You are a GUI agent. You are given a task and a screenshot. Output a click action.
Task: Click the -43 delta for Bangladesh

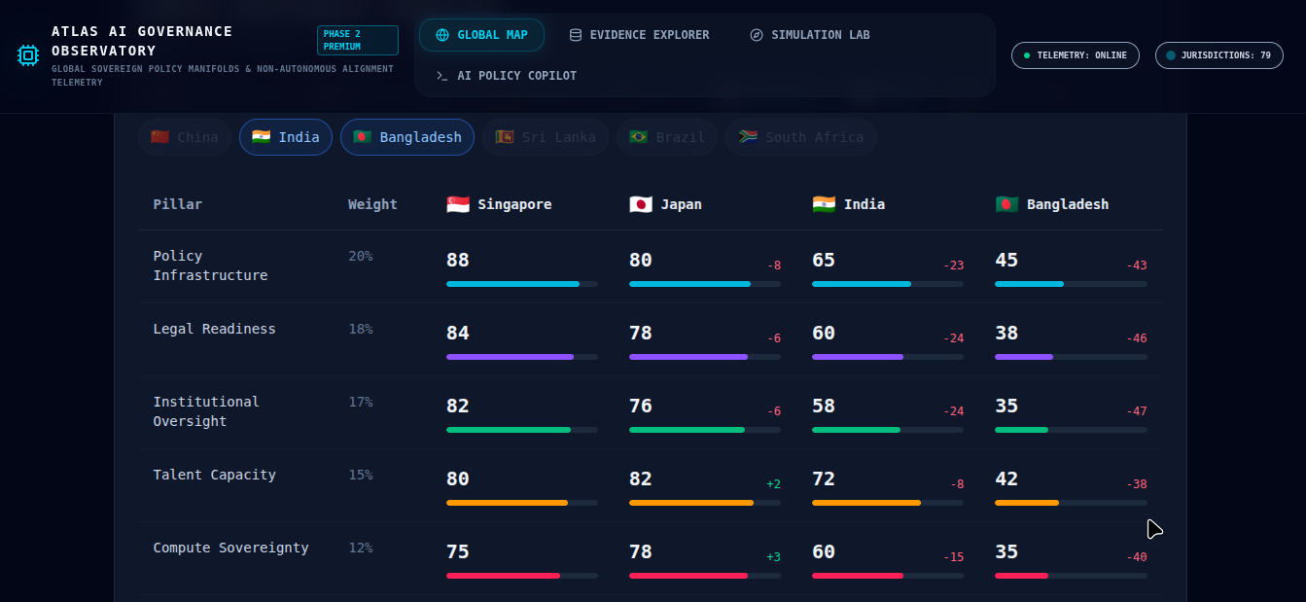tap(1137, 266)
